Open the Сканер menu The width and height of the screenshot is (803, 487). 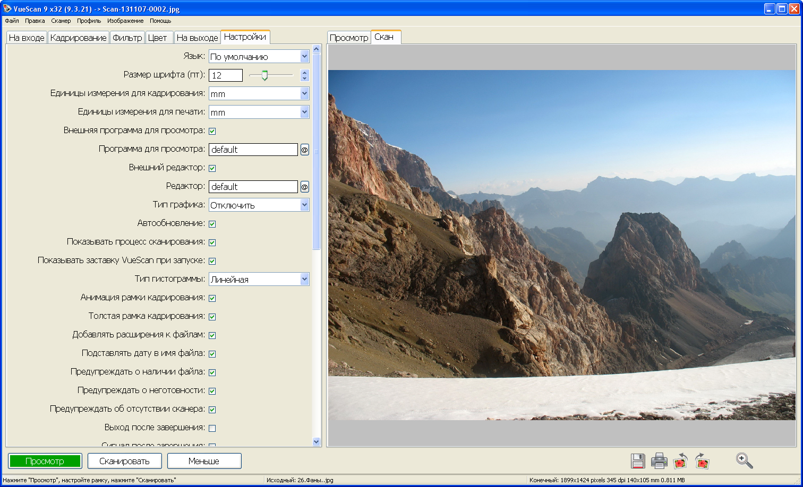tap(61, 21)
